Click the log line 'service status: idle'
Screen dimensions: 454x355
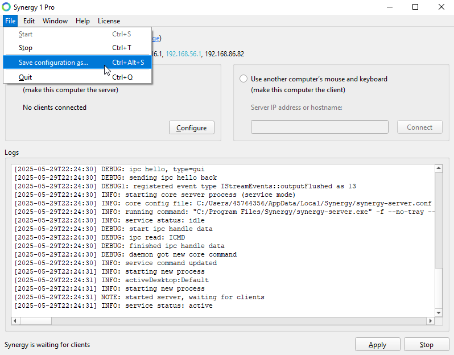pyautogui.click(x=109, y=220)
